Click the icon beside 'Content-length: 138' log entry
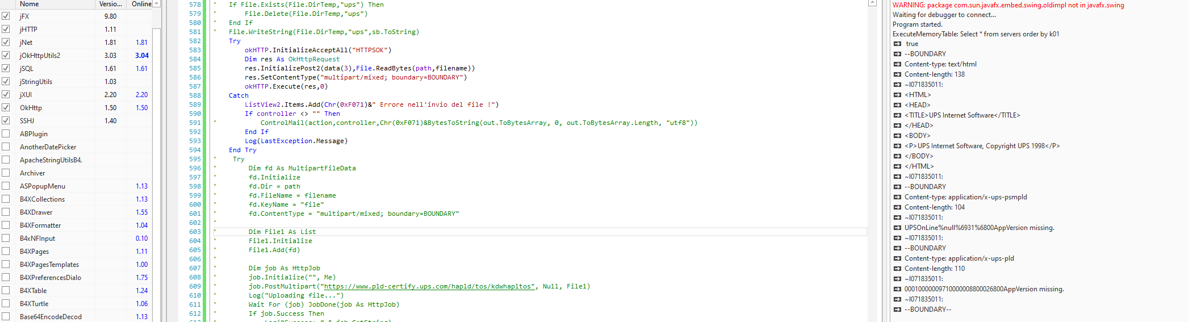Image resolution: width=1189 pixels, height=322 pixels. pyautogui.click(x=897, y=74)
